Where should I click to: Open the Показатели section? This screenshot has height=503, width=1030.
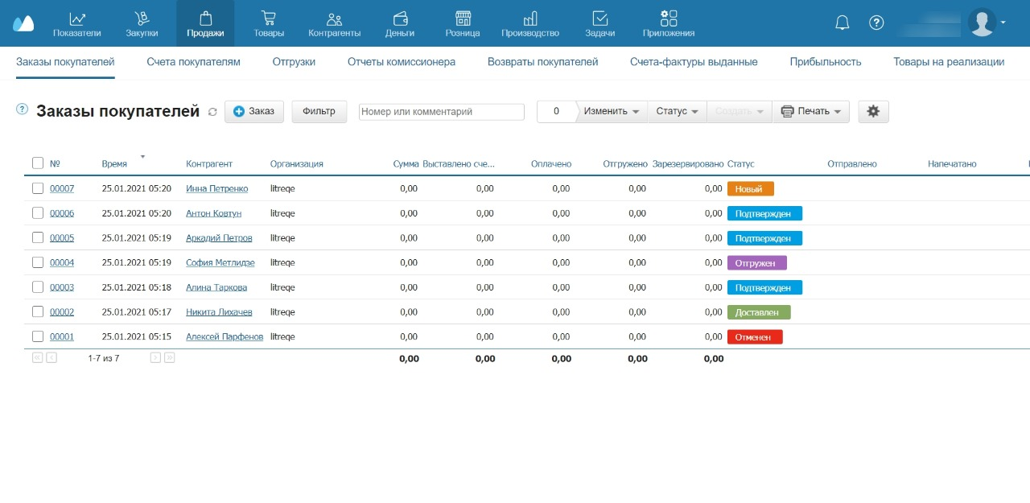77,23
